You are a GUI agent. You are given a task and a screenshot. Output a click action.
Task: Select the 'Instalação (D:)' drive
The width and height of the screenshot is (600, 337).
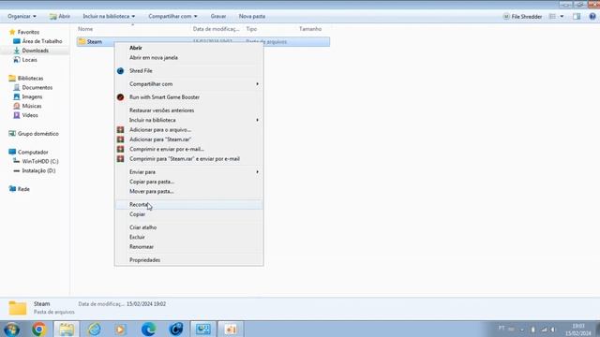(x=35, y=170)
